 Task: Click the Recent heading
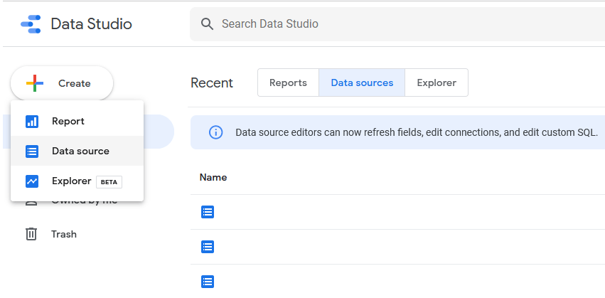click(212, 83)
